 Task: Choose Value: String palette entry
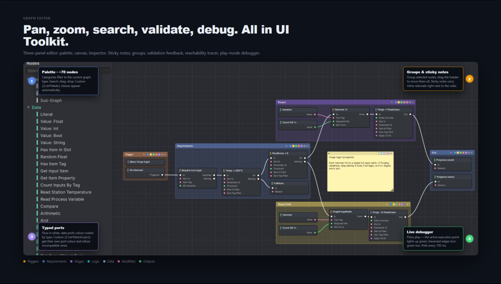[x=53, y=143]
